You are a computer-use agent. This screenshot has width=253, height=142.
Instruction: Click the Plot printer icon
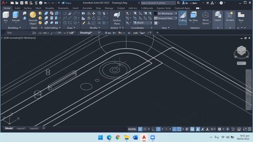41,3
